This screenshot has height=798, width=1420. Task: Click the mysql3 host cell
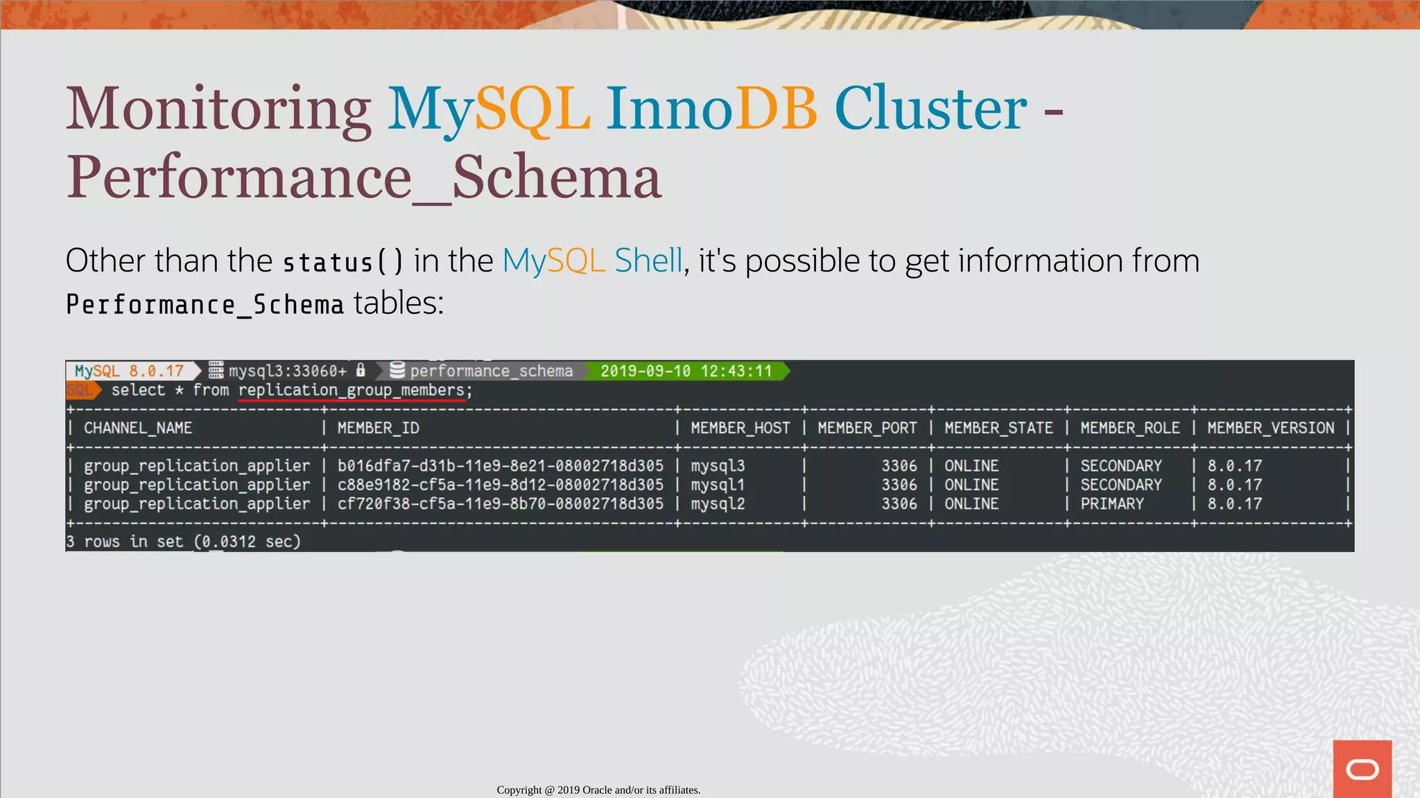[718, 466]
